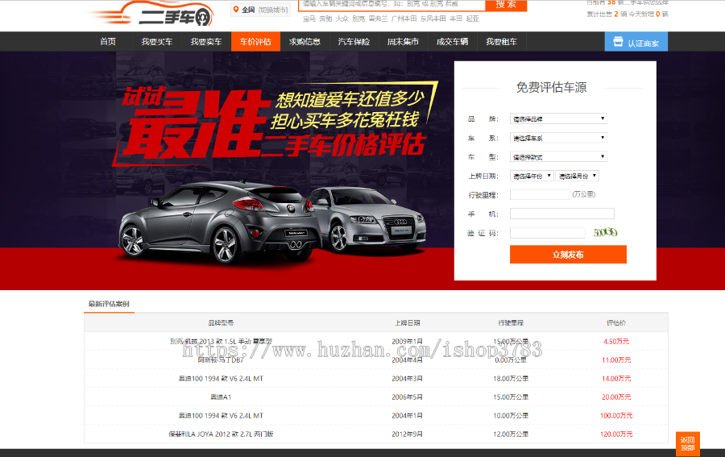Open the 请选择月份 month dropdown

(577, 176)
